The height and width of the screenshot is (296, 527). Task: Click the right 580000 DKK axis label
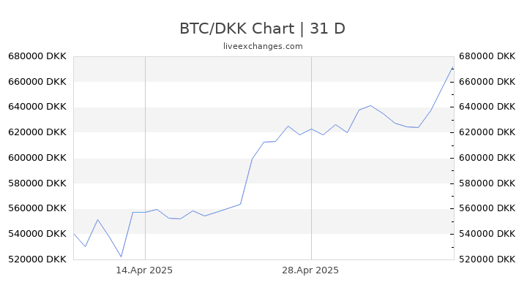click(x=487, y=183)
